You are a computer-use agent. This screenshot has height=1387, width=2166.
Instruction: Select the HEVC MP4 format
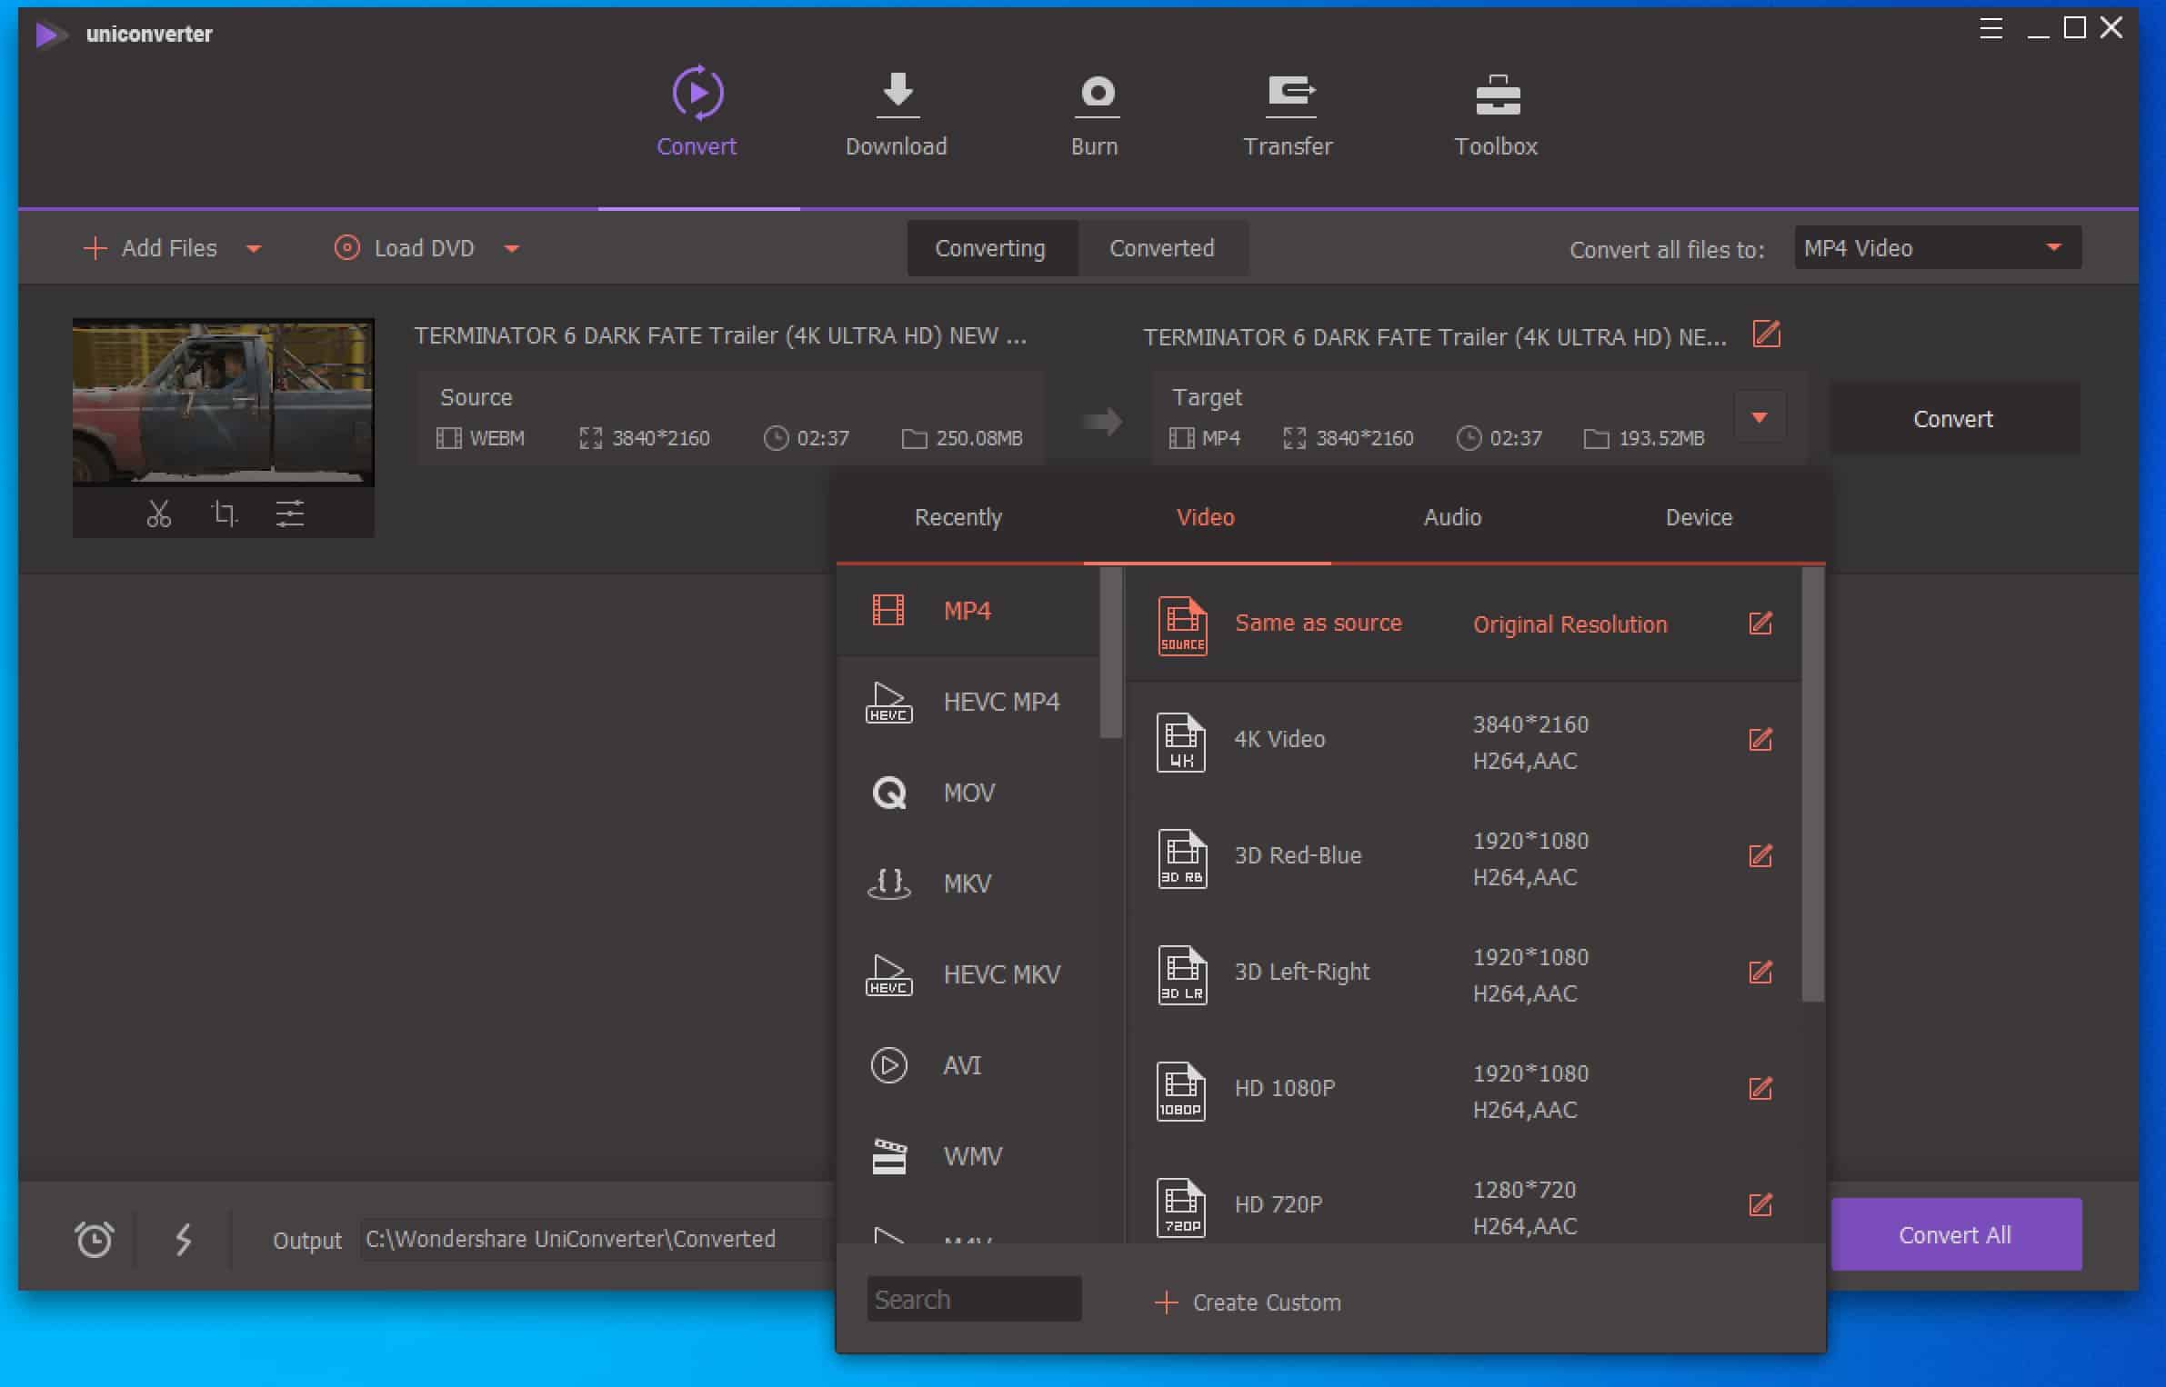[968, 702]
